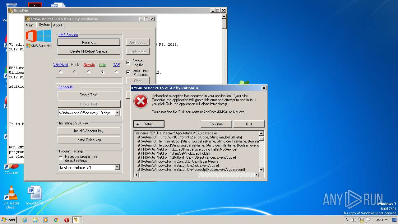Image resolution: width=398 pixels, height=224 pixels.
Task: Open VLC media player desktop icon
Action: [11, 197]
